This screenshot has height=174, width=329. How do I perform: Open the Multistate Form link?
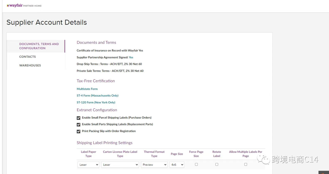87,89
